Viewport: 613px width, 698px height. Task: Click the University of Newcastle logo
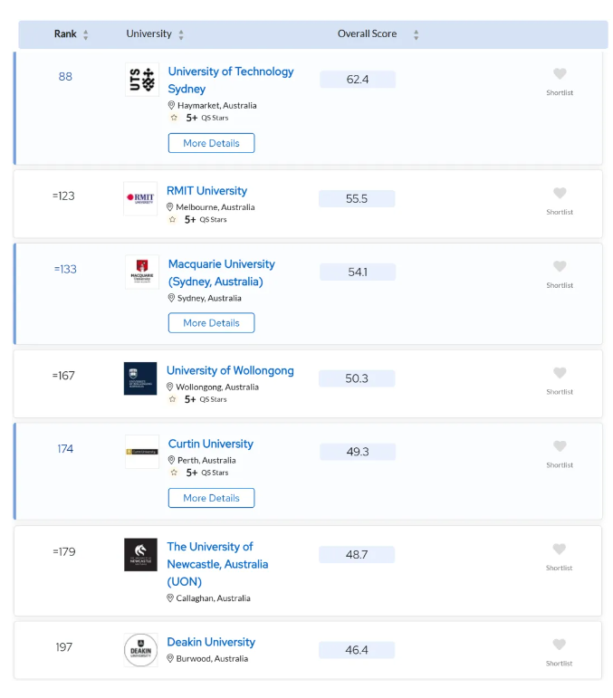[140, 555]
